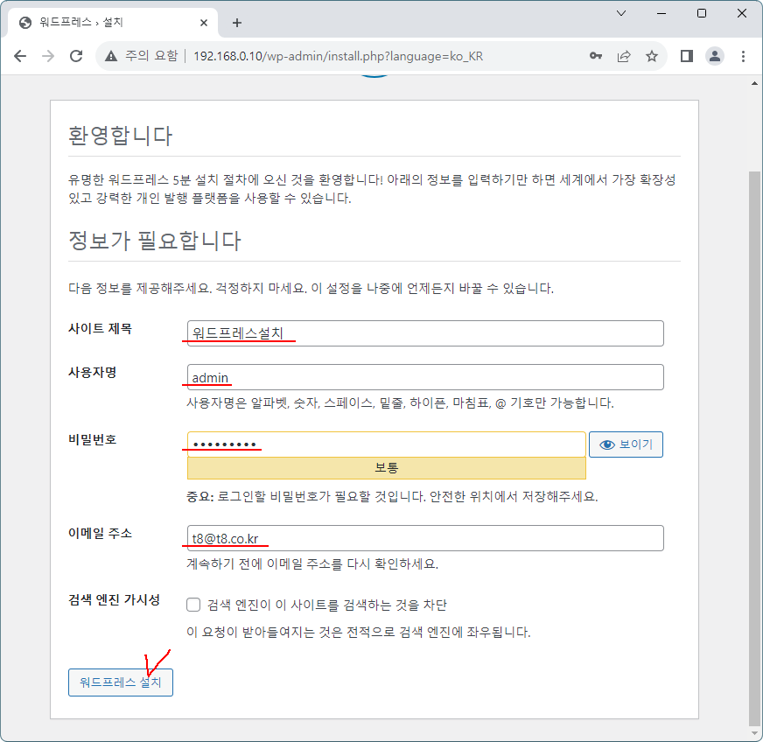Open the Chrome profile avatar
763x742 pixels.
[x=715, y=56]
